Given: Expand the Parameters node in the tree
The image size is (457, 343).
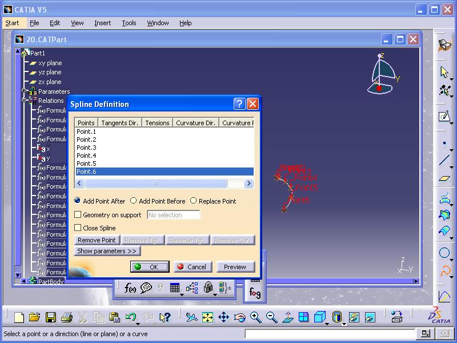Looking at the screenshot, I should click(24, 91).
